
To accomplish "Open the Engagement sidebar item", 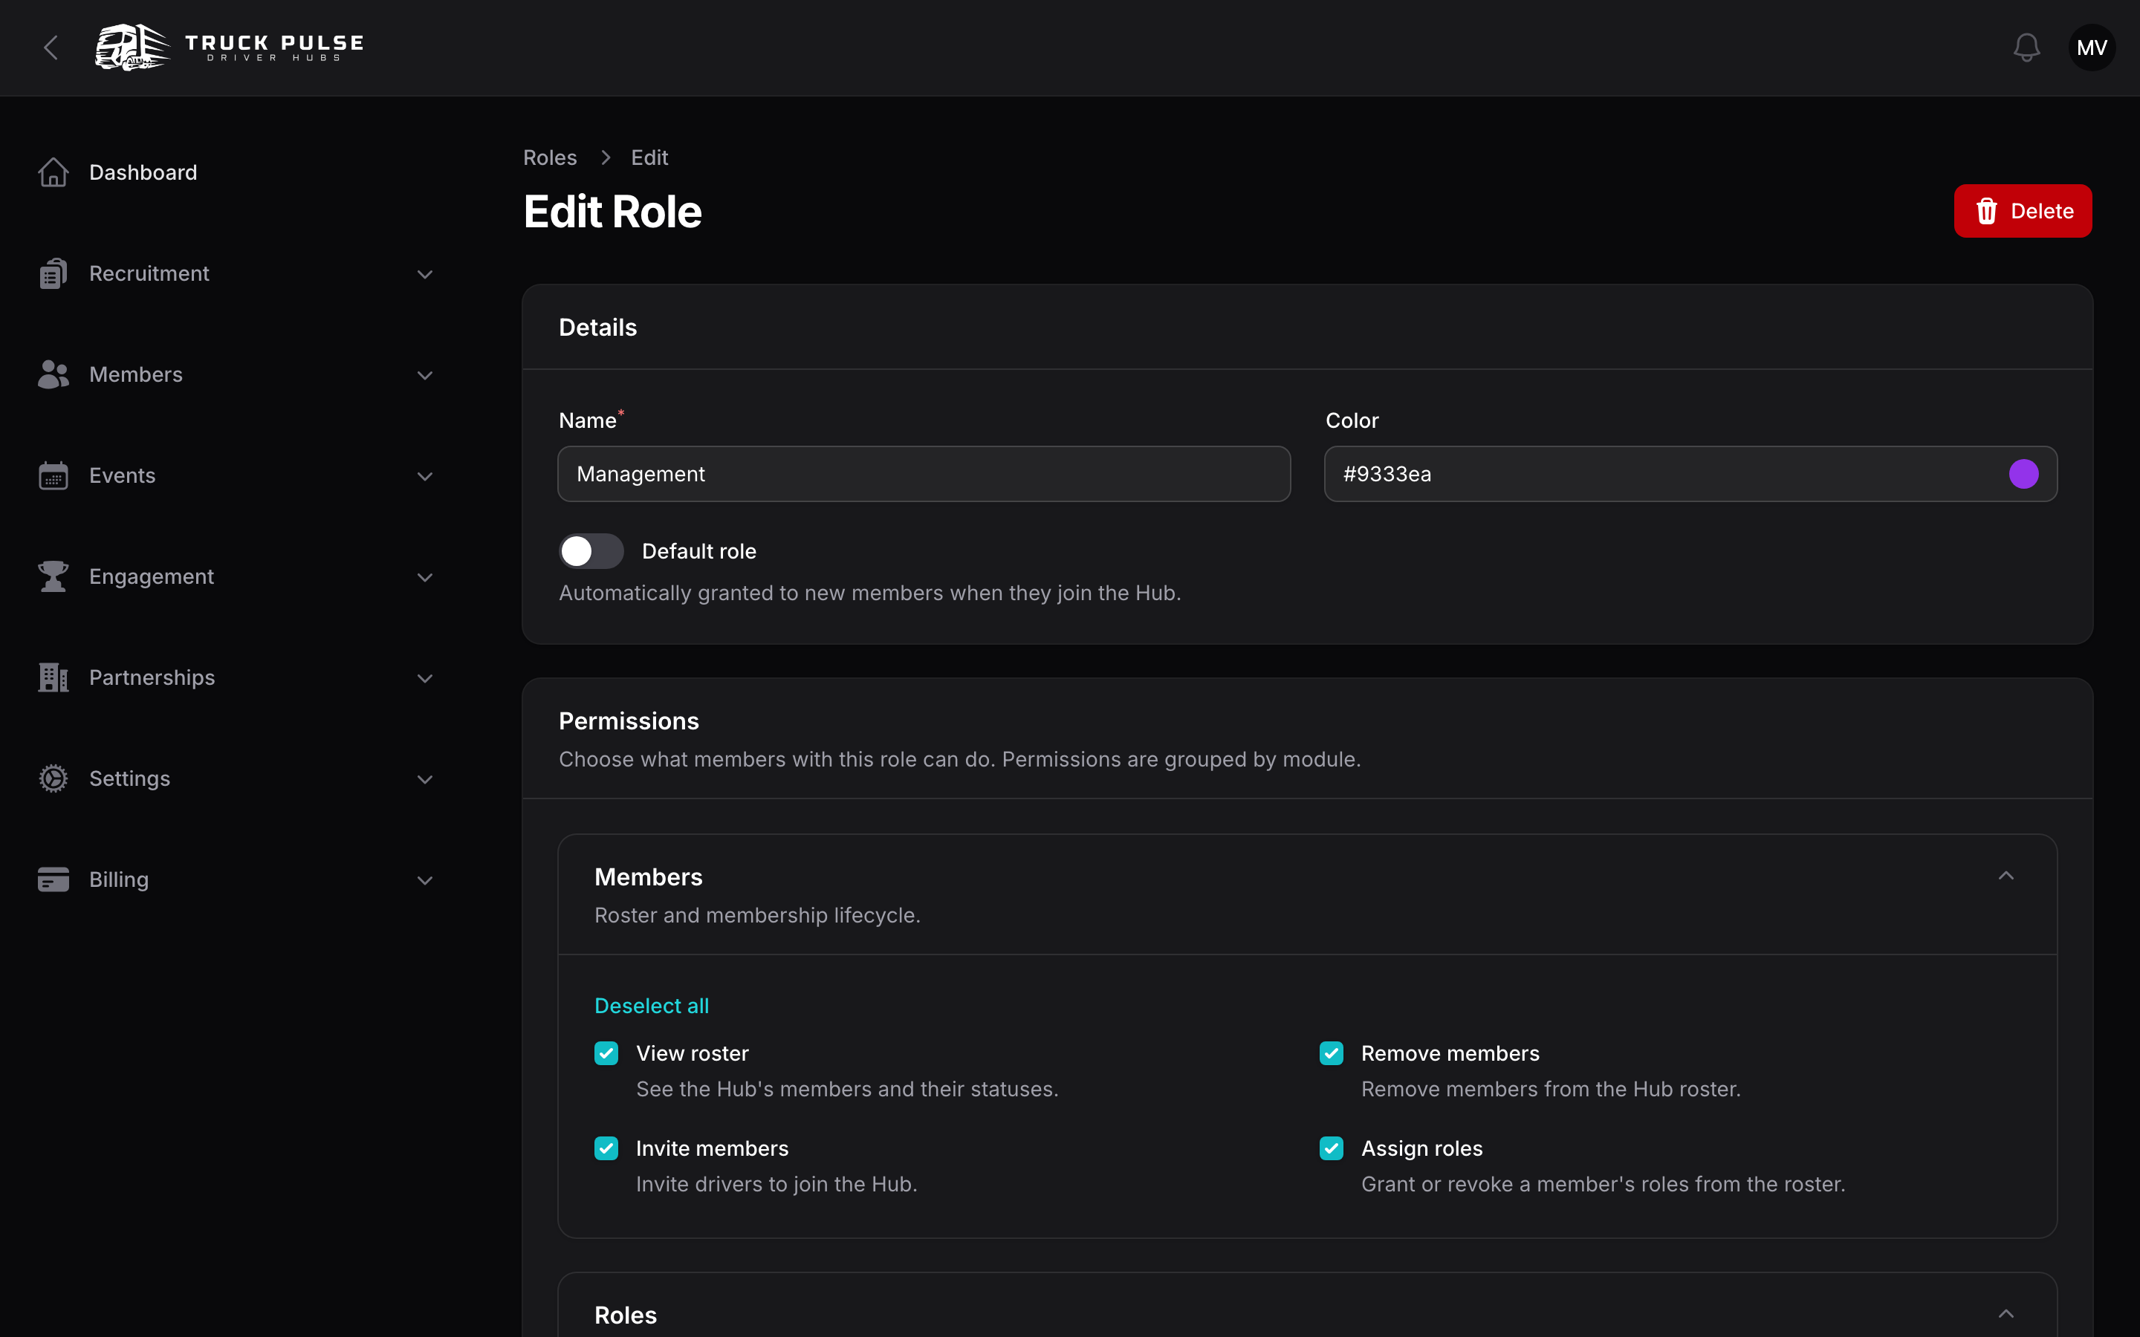I will click(x=237, y=576).
